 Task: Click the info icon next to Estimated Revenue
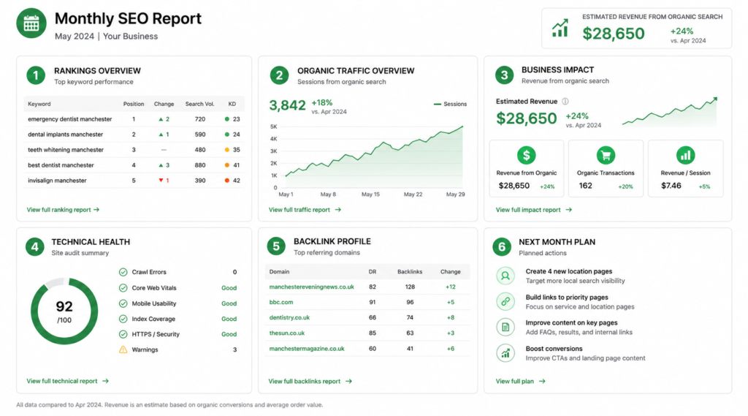565,101
